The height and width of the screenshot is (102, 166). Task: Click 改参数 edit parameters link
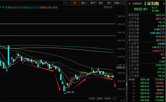point(92,98)
